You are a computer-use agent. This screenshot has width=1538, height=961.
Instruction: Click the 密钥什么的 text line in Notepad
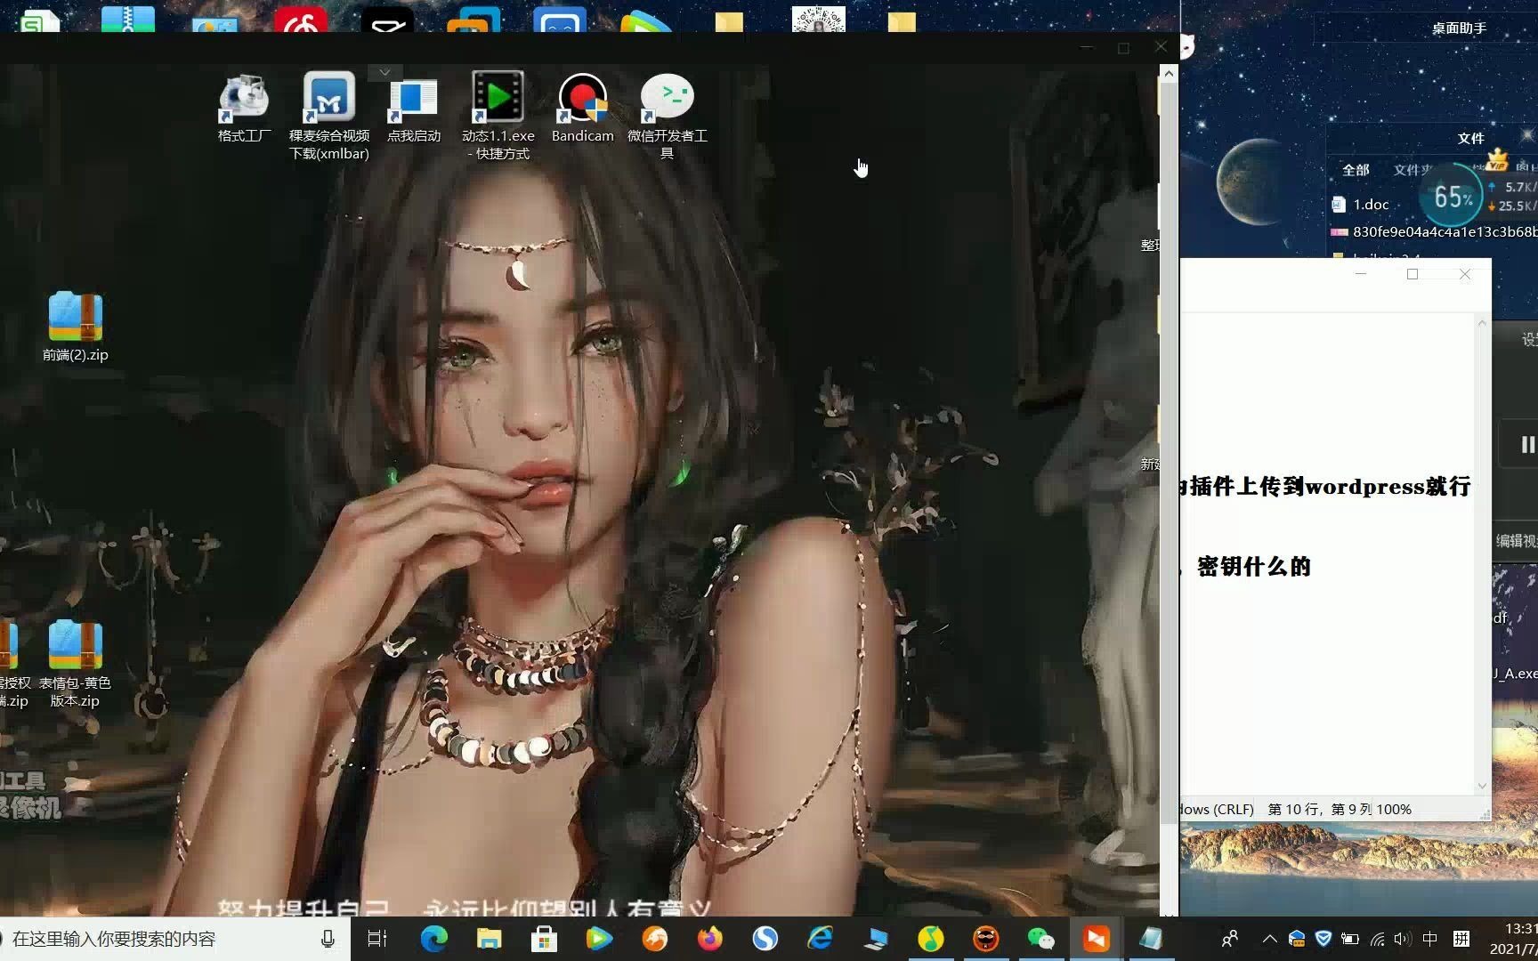(1254, 566)
